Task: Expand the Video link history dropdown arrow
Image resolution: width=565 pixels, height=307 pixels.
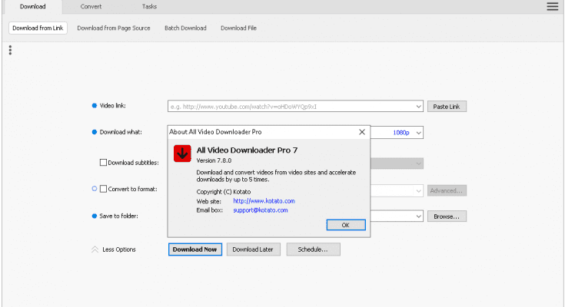Action: 418,107
